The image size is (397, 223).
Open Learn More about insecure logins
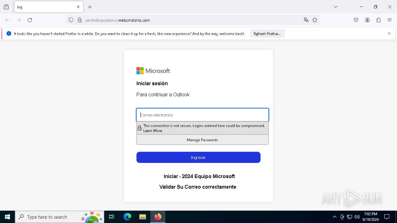pyautogui.click(x=153, y=131)
